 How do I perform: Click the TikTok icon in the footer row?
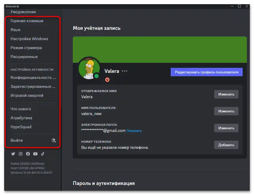click(x=42, y=154)
